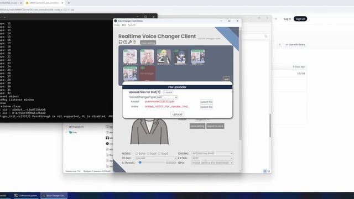Select the network folder in explorer tree
The width and height of the screenshot is (354, 199).
point(73,133)
